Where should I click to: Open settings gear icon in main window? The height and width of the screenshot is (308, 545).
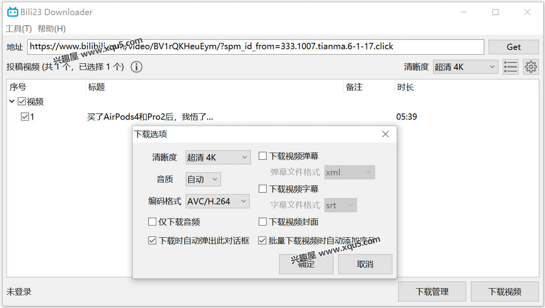530,67
